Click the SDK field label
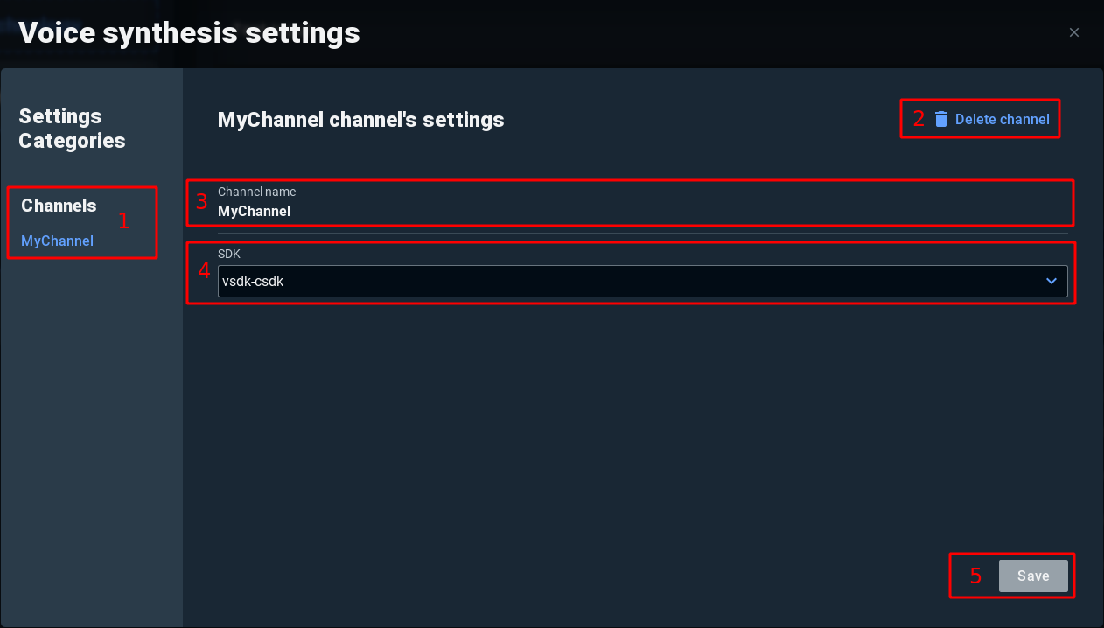 (229, 253)
